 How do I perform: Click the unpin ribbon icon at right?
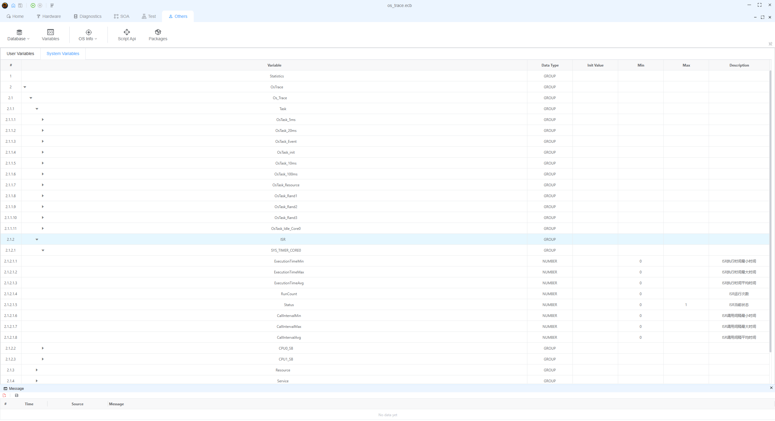tap(770, 44)
